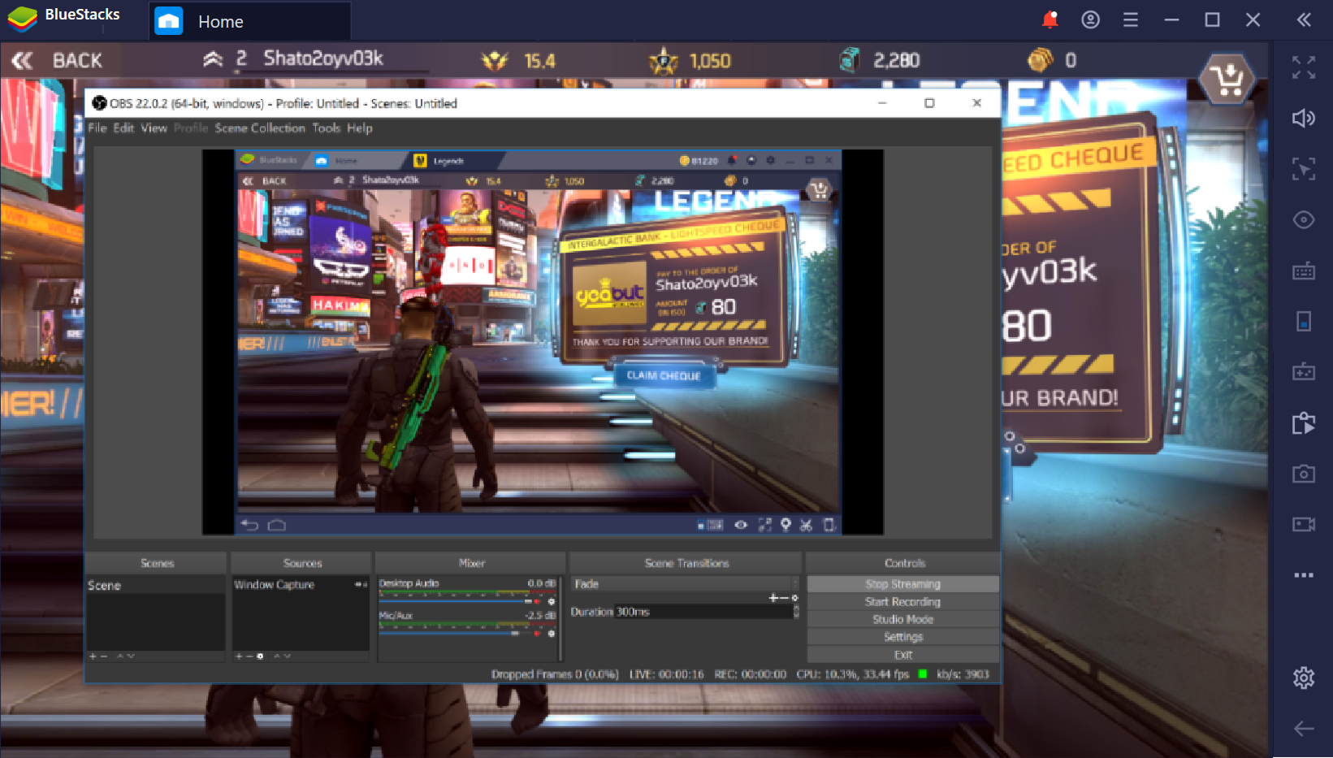Open BlueStacks settings gear in sidebar
Image resolution: width=1333 pixels, height=758 pixels.
[x=1303, y=678]
